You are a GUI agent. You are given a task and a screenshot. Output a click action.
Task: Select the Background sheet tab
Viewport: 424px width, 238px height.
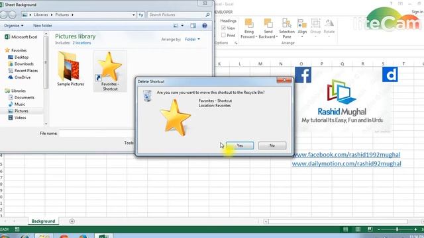pyautogui.click(x=43, y=221)
